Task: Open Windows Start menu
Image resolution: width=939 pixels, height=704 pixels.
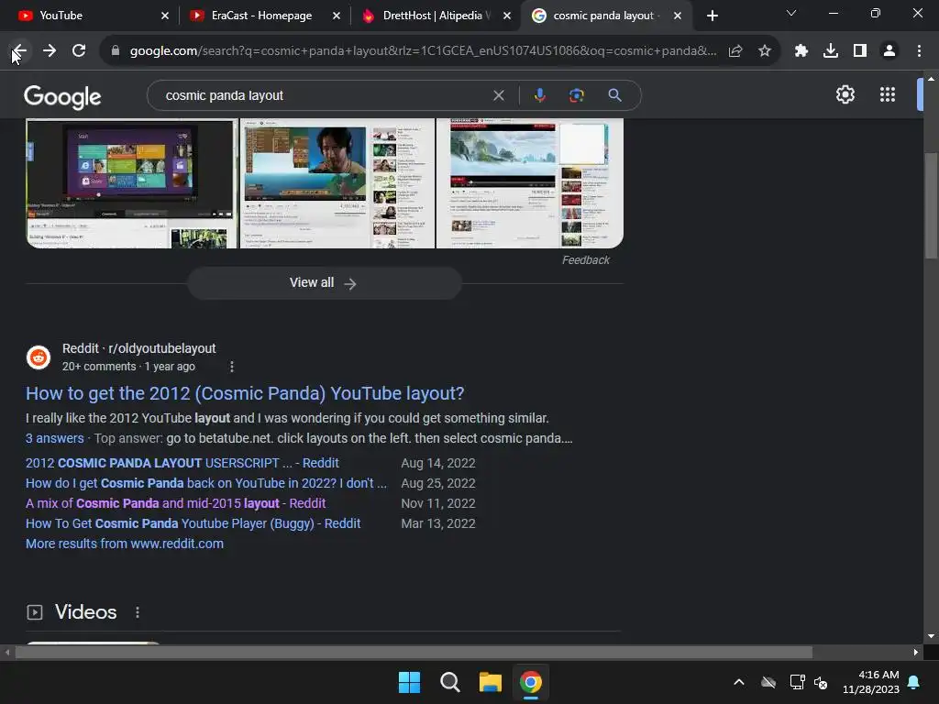Action: [x=410, y=682]
